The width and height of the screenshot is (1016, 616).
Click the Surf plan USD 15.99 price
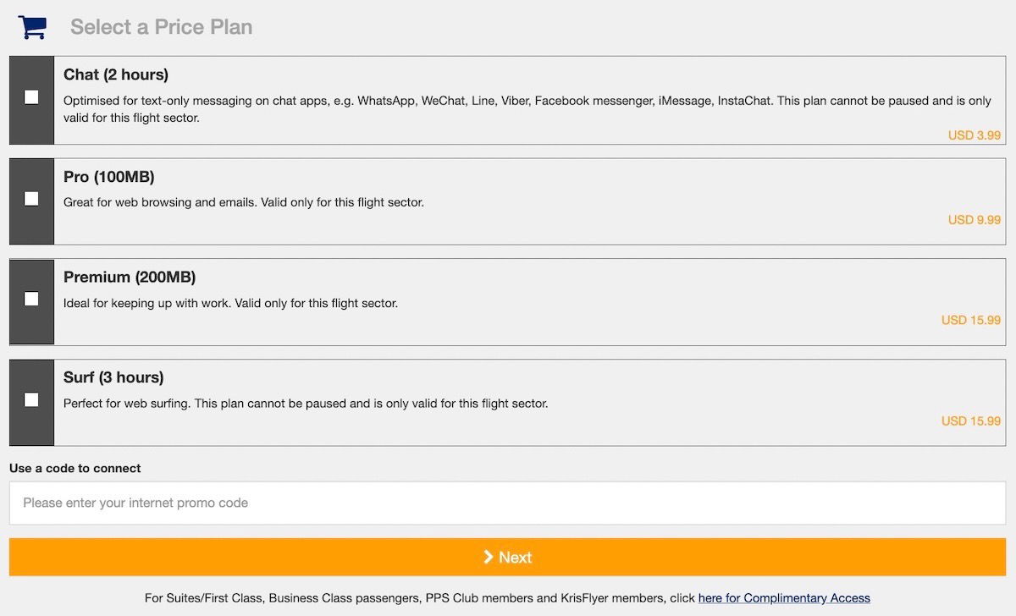tap(971, 421)
